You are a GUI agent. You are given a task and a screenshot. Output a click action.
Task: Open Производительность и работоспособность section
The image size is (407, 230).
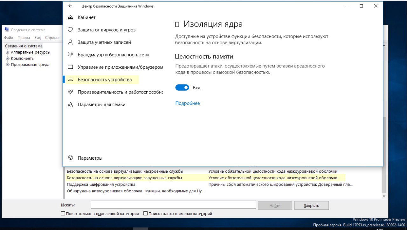coord(120,92)
